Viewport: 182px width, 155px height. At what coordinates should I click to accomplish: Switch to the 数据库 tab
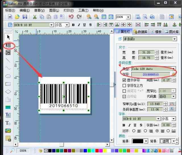[x=140, y=32]
